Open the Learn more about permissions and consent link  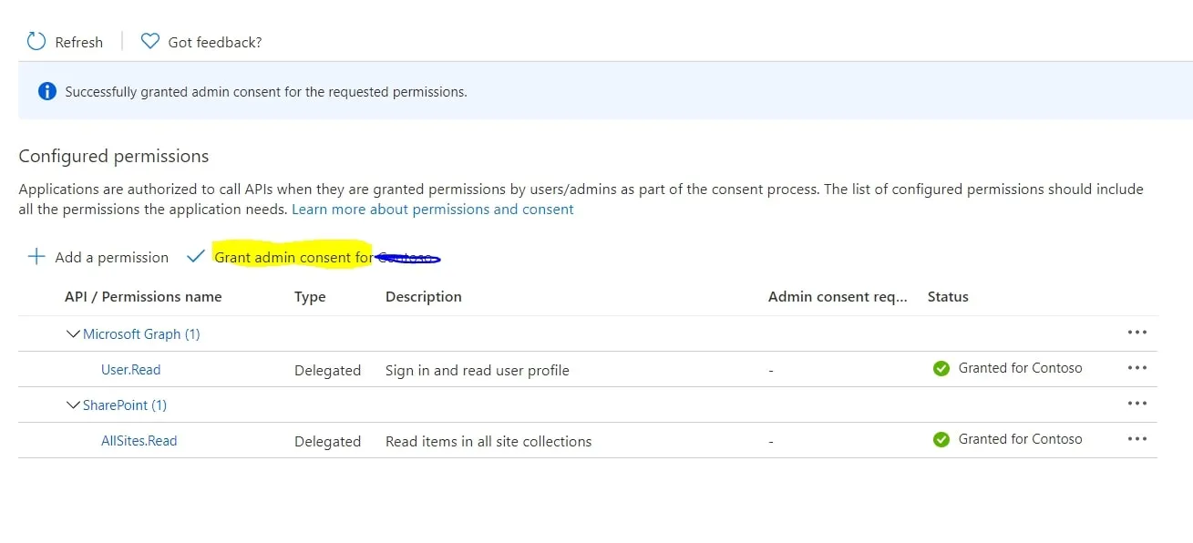coord(432,209)
